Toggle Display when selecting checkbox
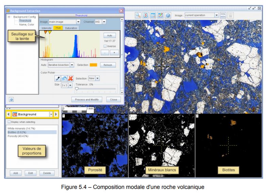 pos(9,122)
